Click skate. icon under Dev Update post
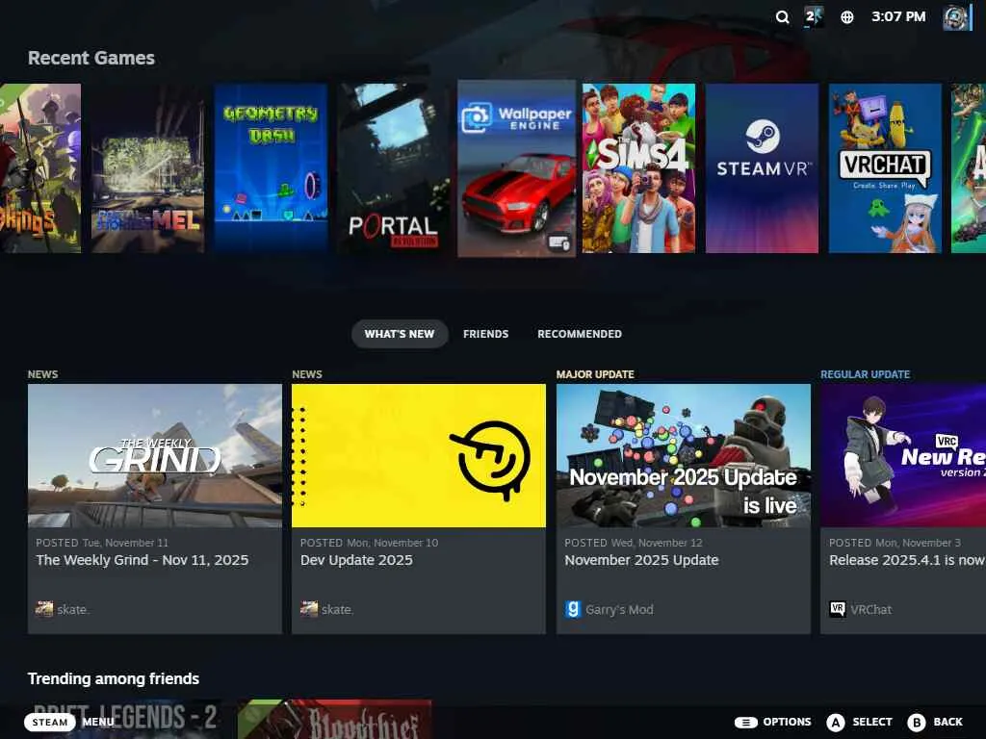The image size is (986, 739). click(x=309, y=609)
